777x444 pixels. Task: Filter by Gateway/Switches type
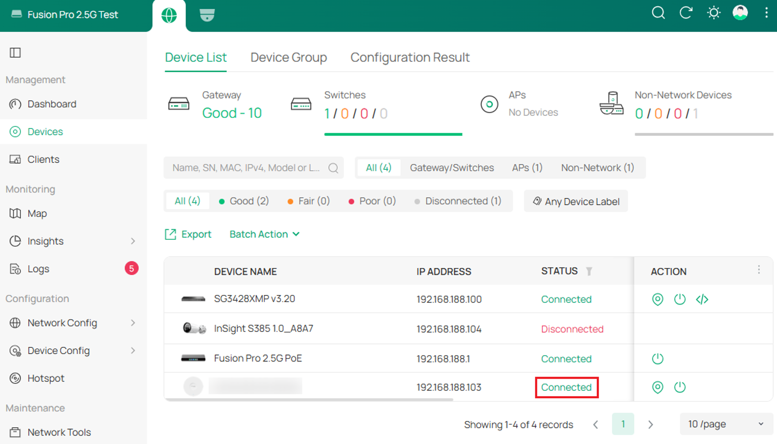pos(452,168)
